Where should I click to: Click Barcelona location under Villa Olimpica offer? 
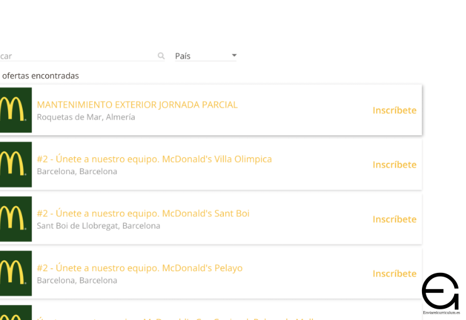tap(77, 172)
